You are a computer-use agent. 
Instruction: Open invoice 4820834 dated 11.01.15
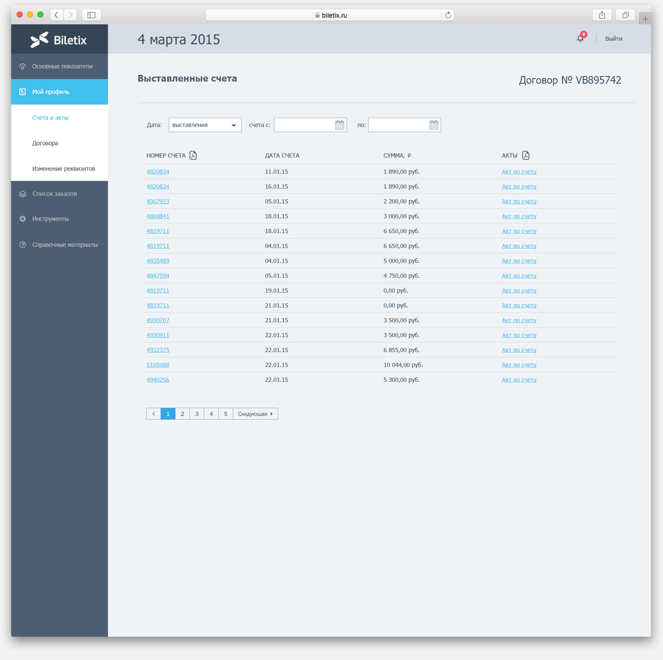click(158, 171)
